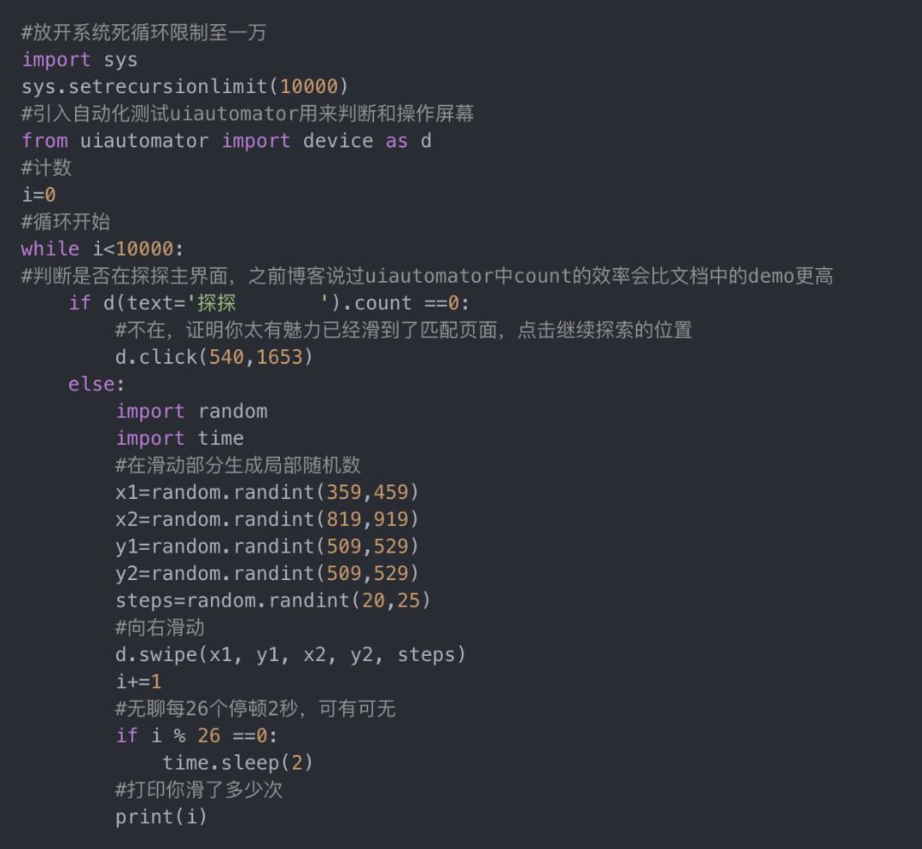922x849 pixels.
Task: Click the 'import random' line
Action: [x=191, y=411]
